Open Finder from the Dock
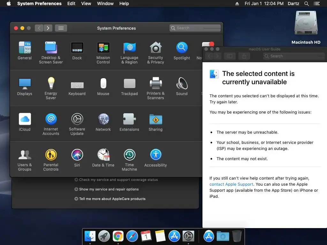Viewport: 327px width, 245px height. 90,236
